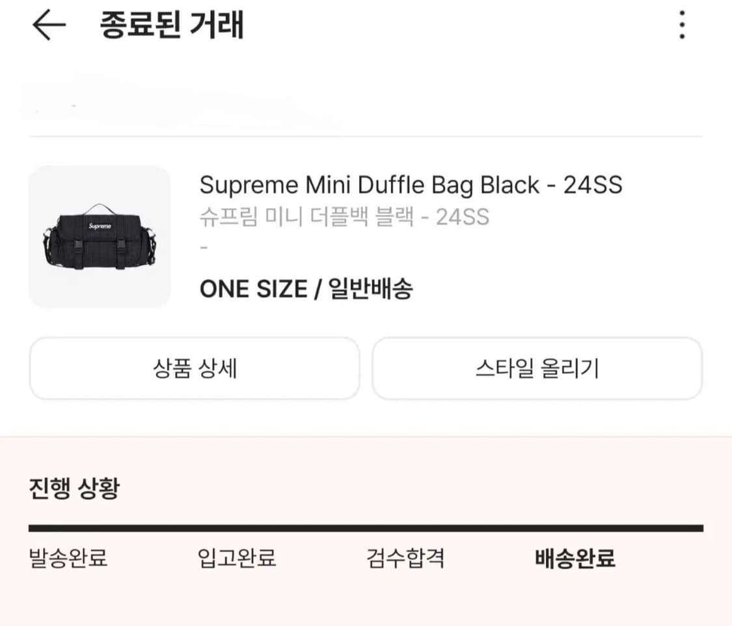
Task: Select the Supreme Mini Duffle Bag Black title
Action: [x=411, y=185]
